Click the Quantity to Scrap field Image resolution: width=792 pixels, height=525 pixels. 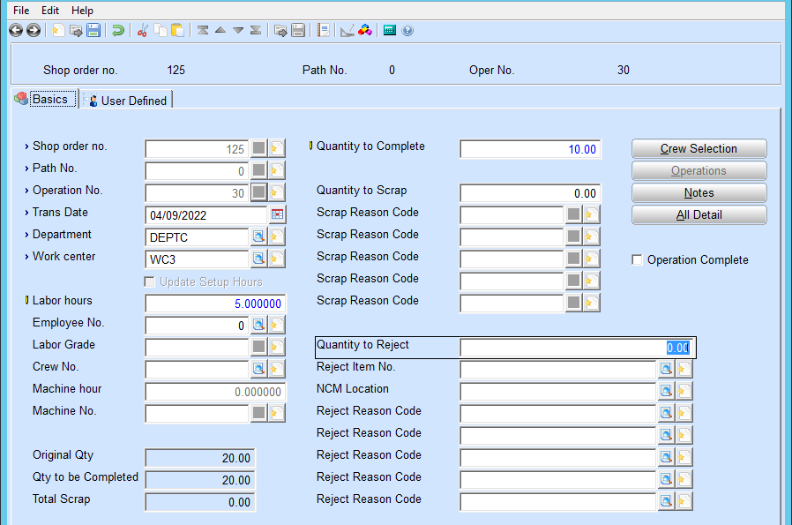click(x=530, y=193)
